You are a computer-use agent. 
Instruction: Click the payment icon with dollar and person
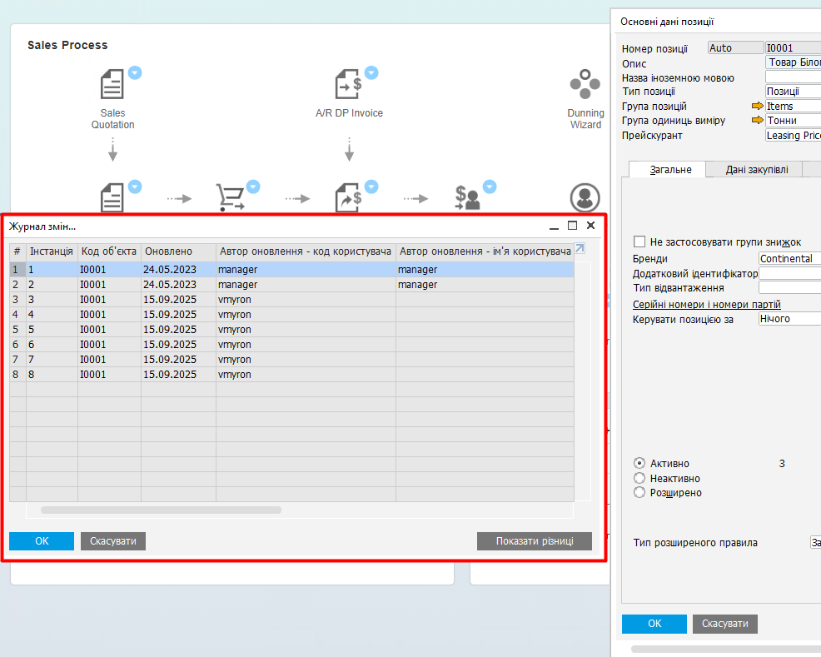467,197
